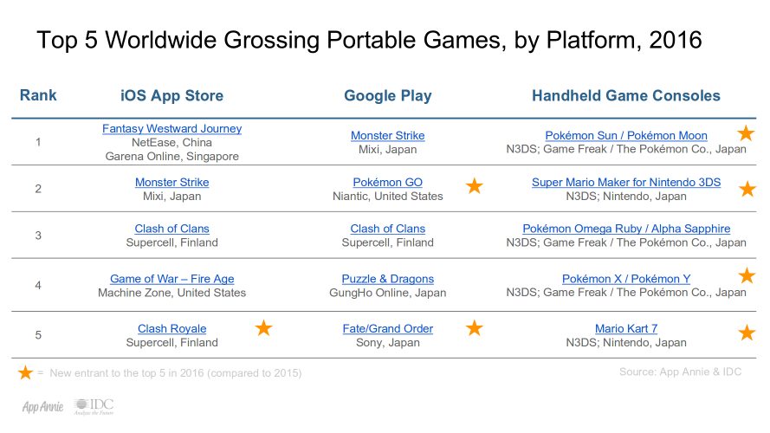The image size is (770, 433).
Task: Open the Pokémon X / Pokémon Y link
Action: [x=626, y=279]
